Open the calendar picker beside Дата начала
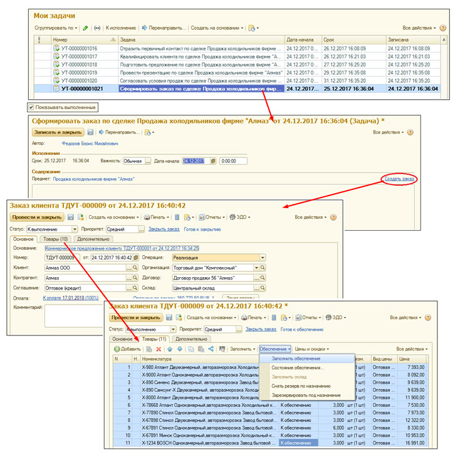This screenshot has height=457, width=465. (x=213, y=161)
